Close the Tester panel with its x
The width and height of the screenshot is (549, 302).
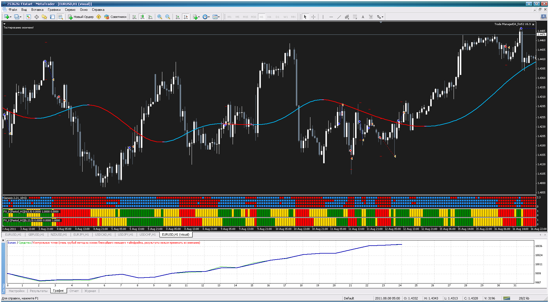click(x=3, y=240)
